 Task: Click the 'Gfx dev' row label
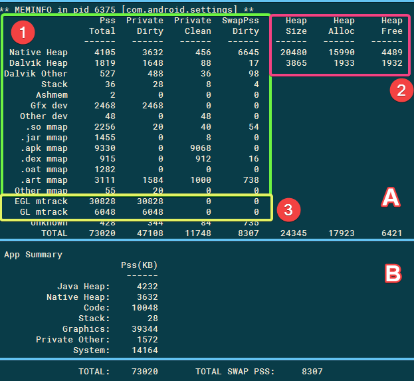[49, 106]
